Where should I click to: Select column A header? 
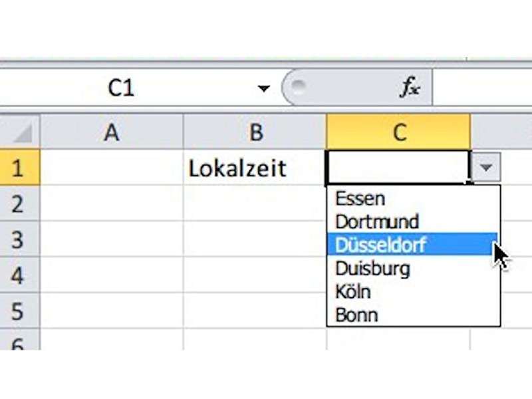click(x=112, y=133)
